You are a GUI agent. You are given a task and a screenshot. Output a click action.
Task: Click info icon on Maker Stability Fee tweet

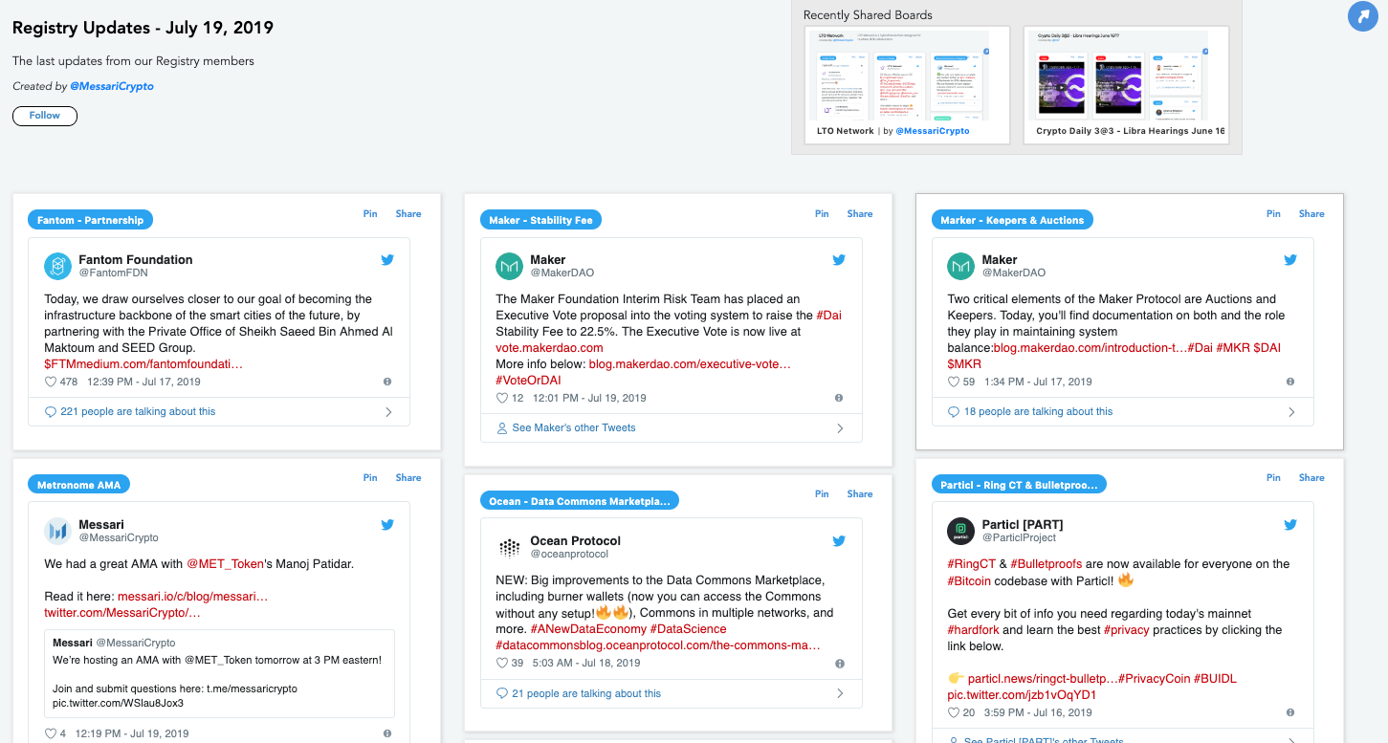click(x=839, y=398)
